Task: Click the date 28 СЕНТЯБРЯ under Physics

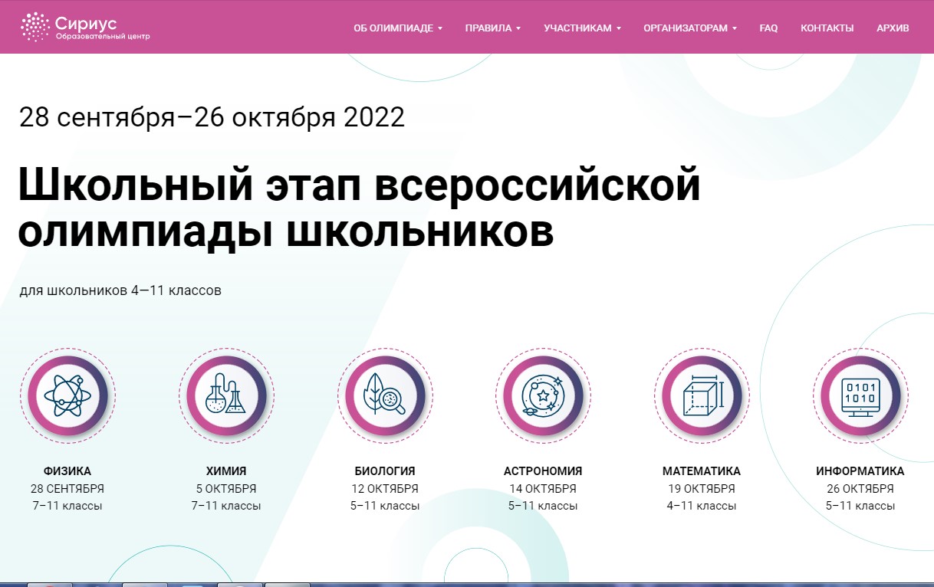Action: click(x=67, y=489)
